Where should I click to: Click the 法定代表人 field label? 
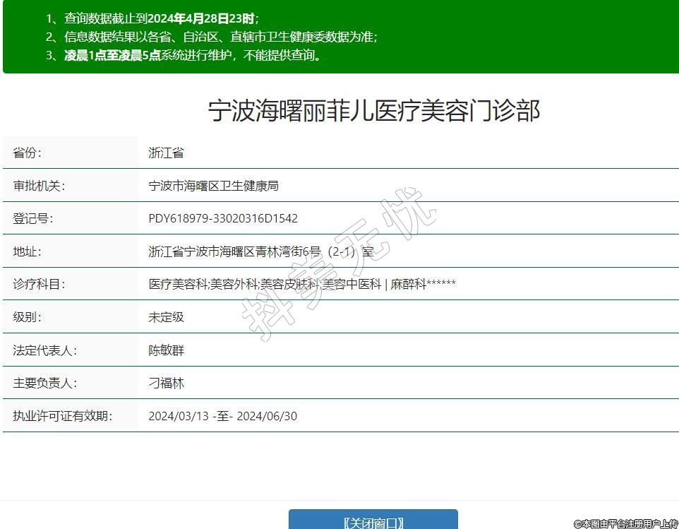click(44, 350)
